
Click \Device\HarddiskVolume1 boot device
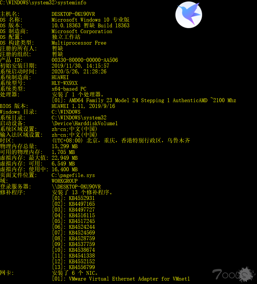85,123
